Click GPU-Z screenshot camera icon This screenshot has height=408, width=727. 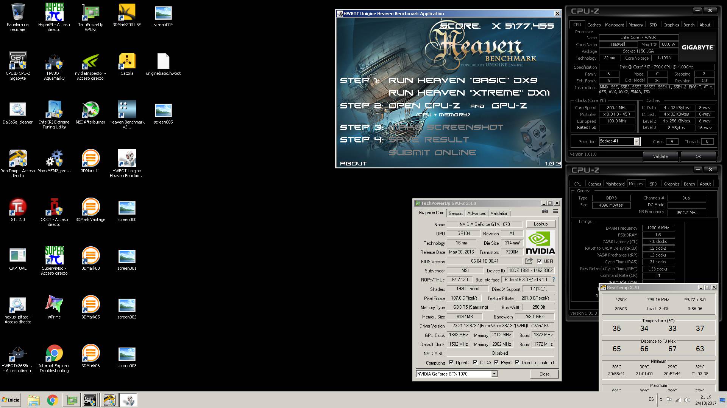click(545, 212)
